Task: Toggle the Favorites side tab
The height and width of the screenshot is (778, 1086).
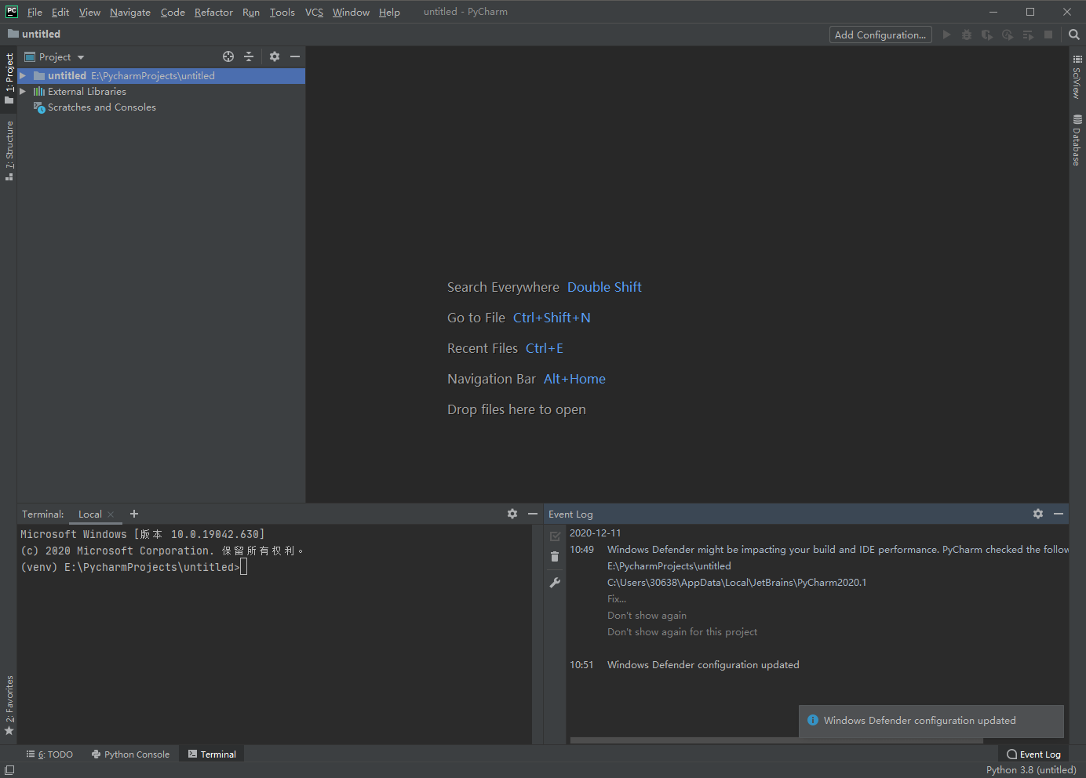Action: [9, 705]
